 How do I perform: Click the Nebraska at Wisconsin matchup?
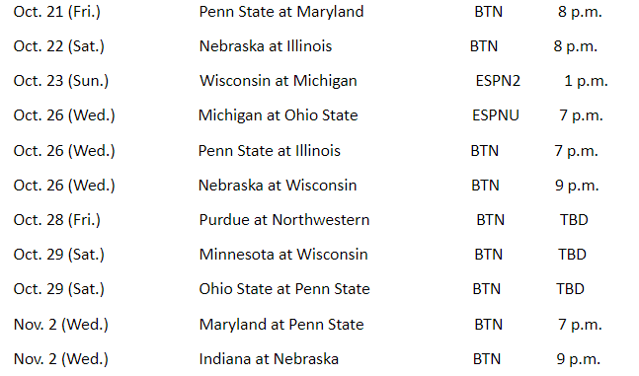click(x=278, y=186)
